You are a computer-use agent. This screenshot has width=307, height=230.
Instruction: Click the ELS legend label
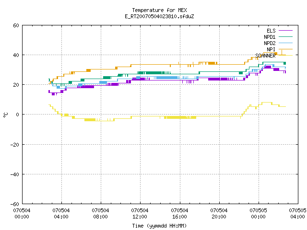271,31
